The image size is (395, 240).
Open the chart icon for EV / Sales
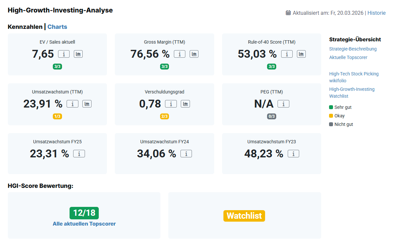click(x=78, y=54)
